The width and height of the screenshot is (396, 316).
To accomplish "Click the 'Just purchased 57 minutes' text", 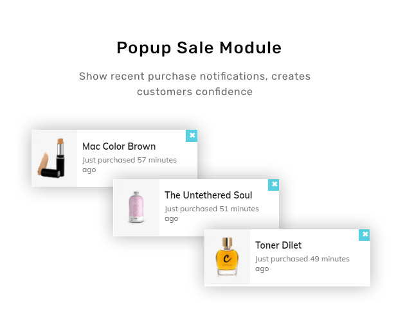I will click(129, 160).
